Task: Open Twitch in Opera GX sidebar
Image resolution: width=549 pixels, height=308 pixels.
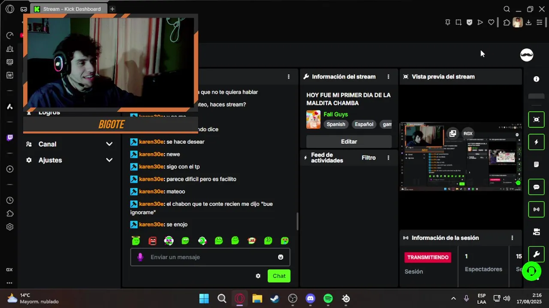Action: click(9, 137)
